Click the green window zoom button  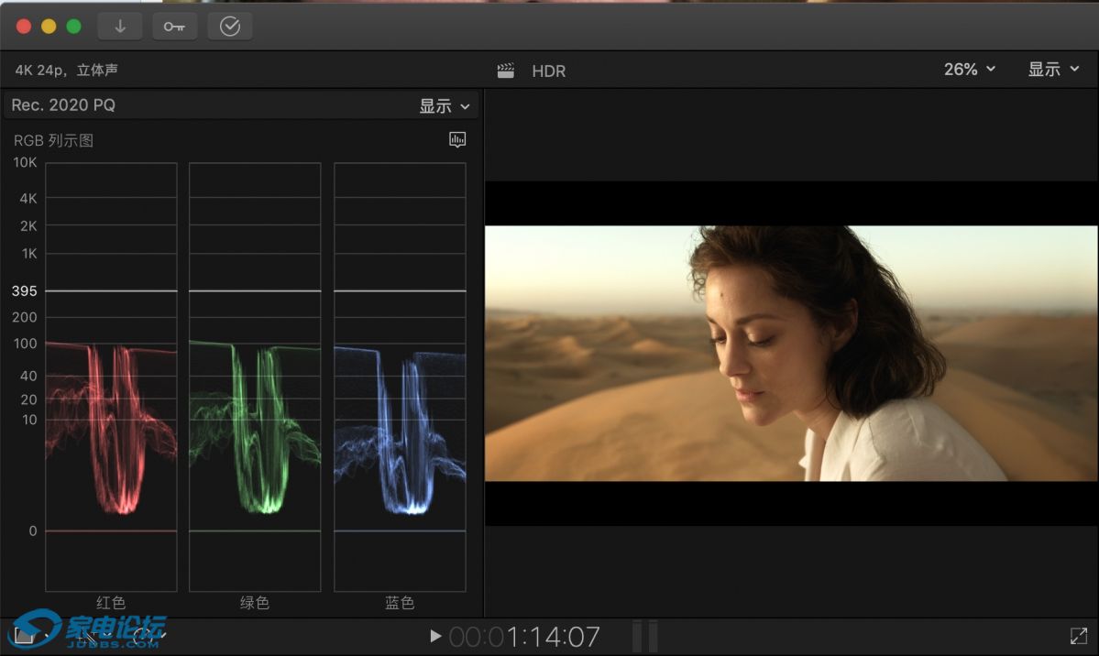73,27
